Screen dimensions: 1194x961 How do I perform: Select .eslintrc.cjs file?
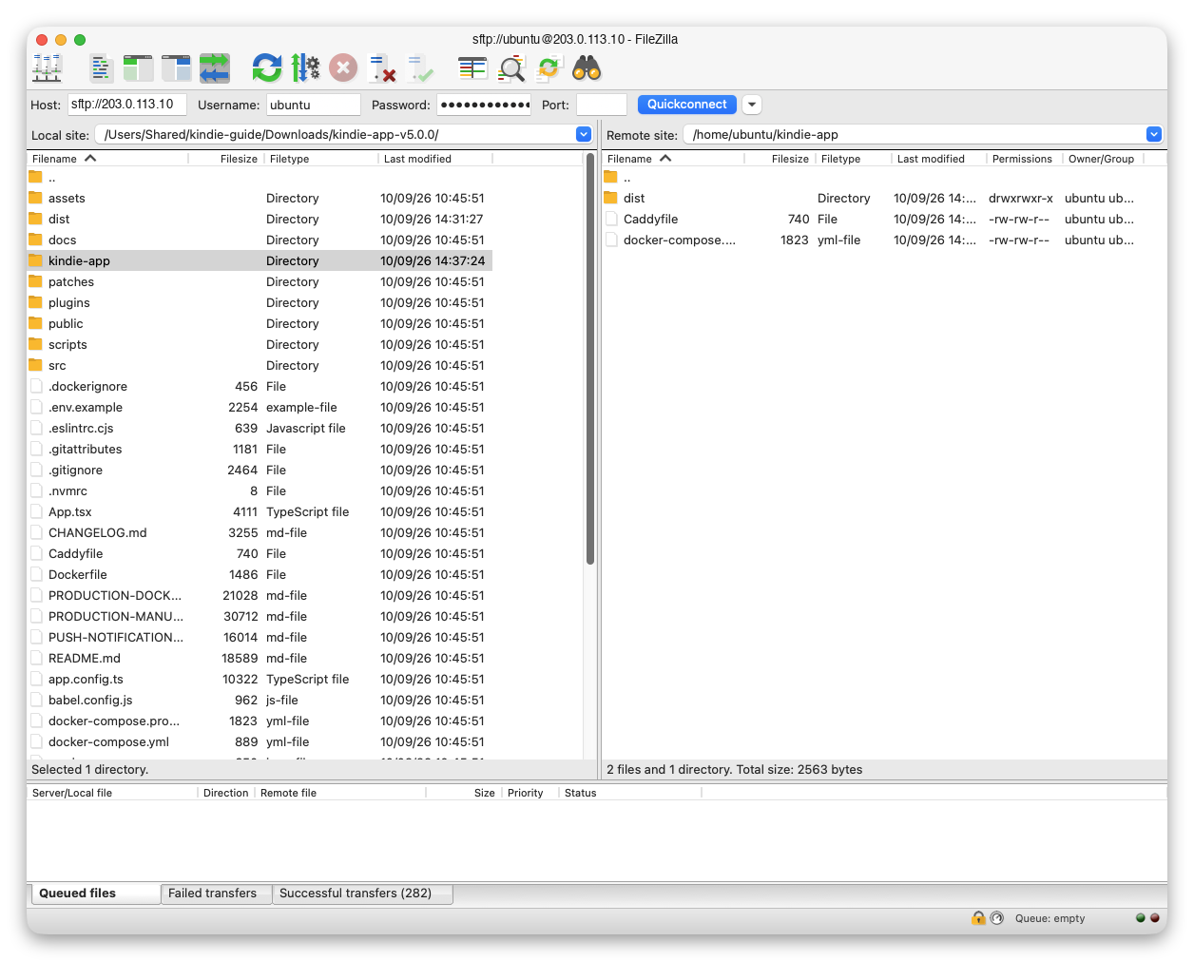click(x=260, y=428)
